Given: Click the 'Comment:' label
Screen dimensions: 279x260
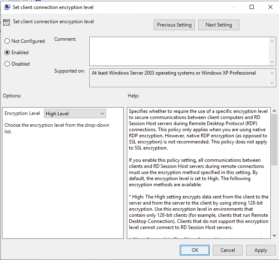Looking at the screenshot, I should tap(65, 39).
